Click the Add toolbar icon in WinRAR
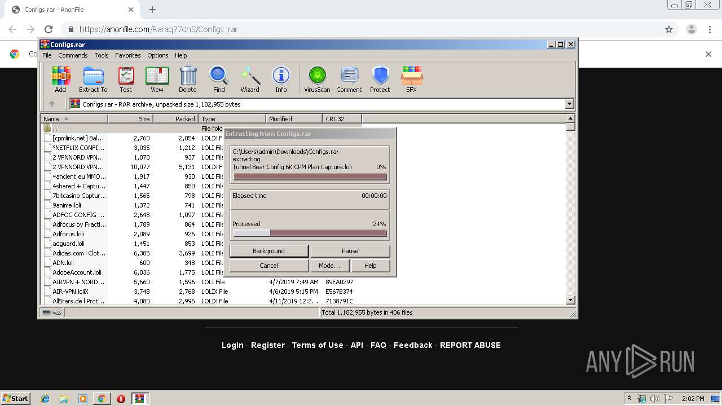This screenshot has height=406, width=722. (x=60, y=79)
